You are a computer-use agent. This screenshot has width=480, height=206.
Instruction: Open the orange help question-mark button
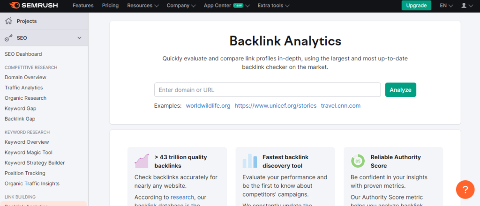pyautogui.click(x=465, y=190)
